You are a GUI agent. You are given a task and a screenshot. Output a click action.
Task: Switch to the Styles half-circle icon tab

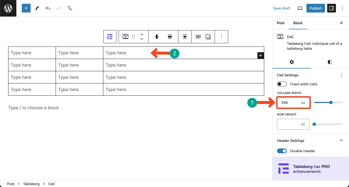(x=330, y=62)
